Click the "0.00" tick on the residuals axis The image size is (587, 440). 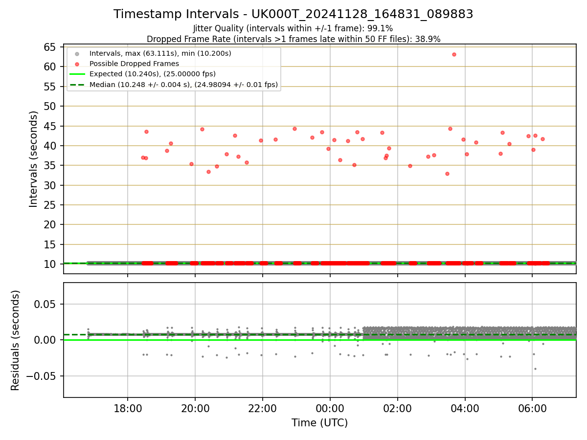click(46, 340)
